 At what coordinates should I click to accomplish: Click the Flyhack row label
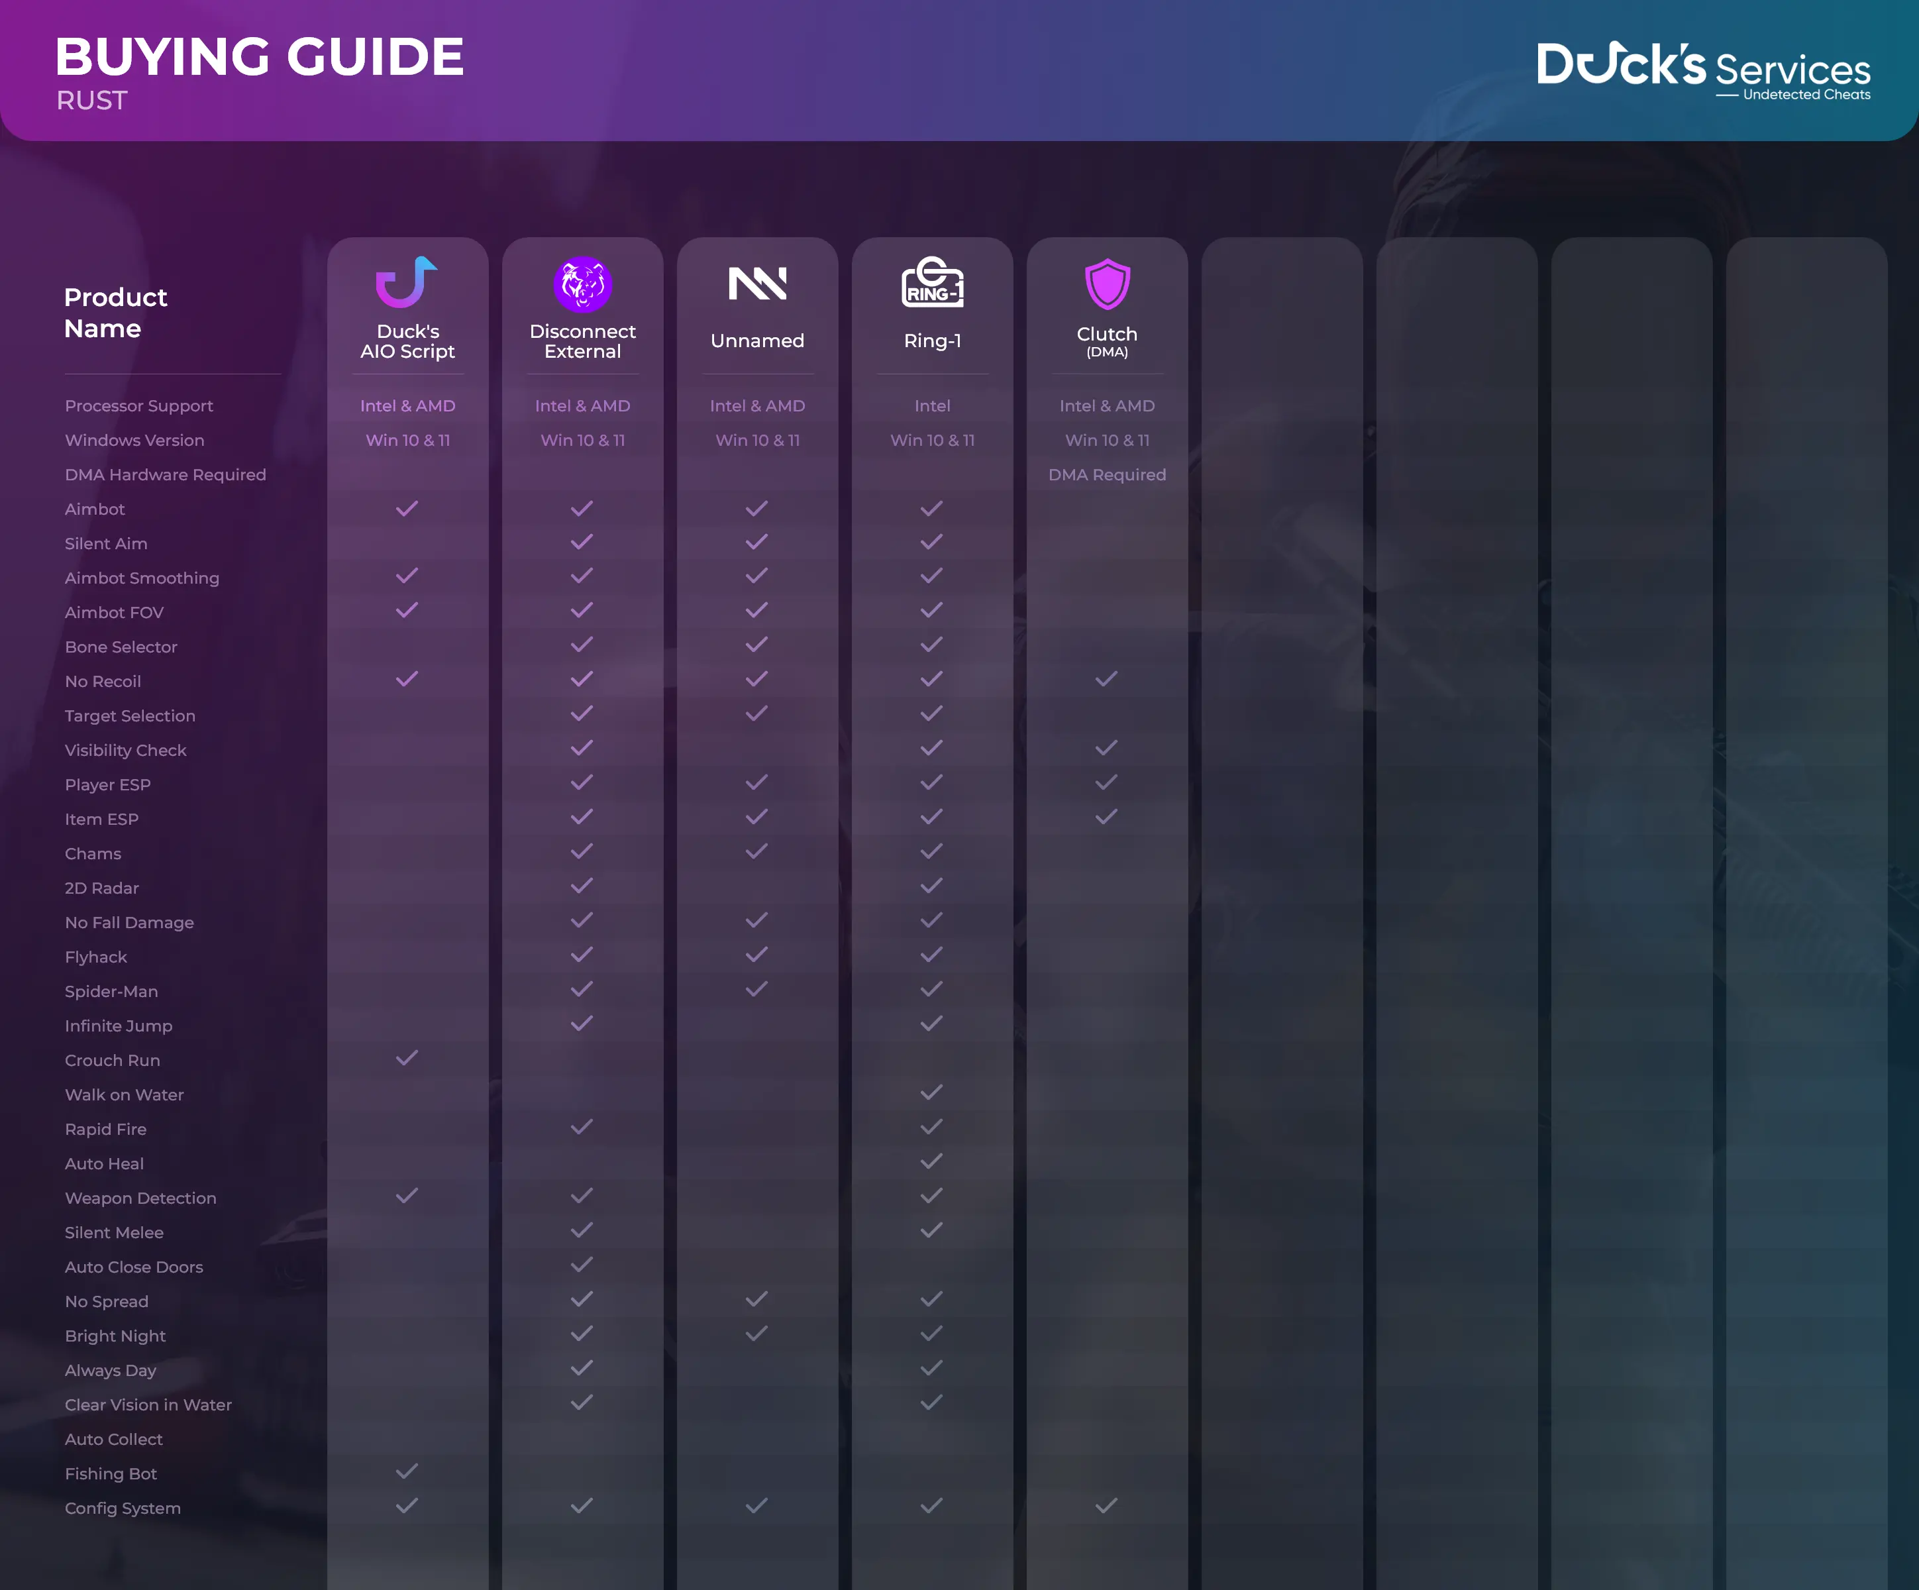coord(96,958)
